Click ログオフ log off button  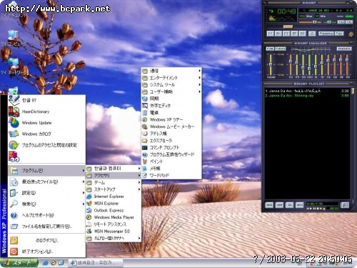click(46, 240)
